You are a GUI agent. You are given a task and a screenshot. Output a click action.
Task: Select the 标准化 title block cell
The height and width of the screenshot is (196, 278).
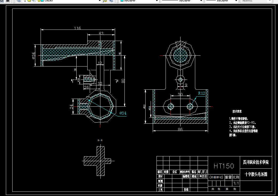coord(186,176)
